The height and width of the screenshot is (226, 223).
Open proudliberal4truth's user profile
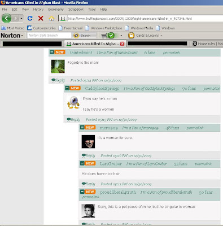[x=118, y=192]
